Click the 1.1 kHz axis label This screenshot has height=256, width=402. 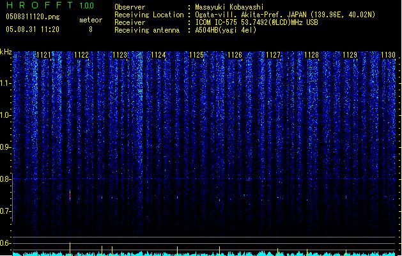click(x=5, y=83)
